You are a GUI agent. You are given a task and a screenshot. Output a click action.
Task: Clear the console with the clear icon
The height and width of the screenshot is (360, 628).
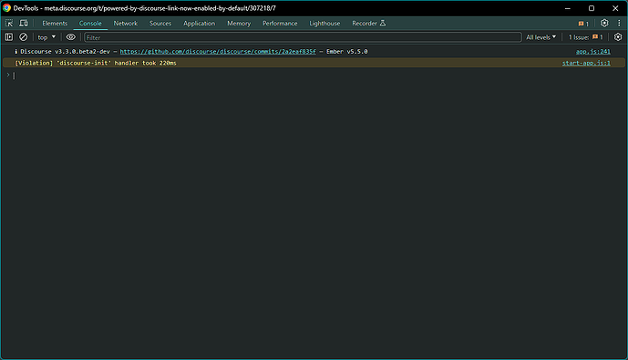[24, 37]
